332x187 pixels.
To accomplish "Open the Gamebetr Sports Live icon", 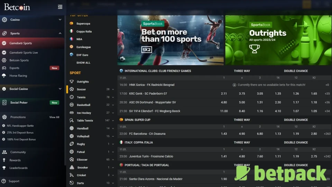I will pyautogui.click(x=4, y=53).
